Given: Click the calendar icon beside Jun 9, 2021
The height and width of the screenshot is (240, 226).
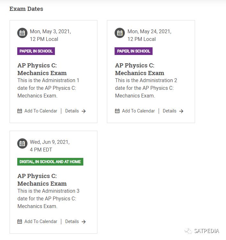Looking at the screenshot, I should click(22, 143).
